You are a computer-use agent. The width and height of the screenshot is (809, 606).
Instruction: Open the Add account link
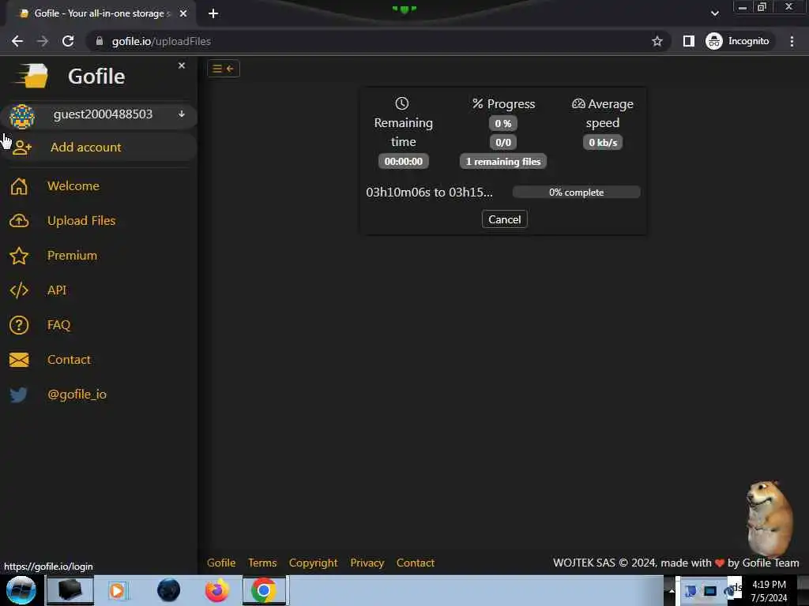point(85,148)
